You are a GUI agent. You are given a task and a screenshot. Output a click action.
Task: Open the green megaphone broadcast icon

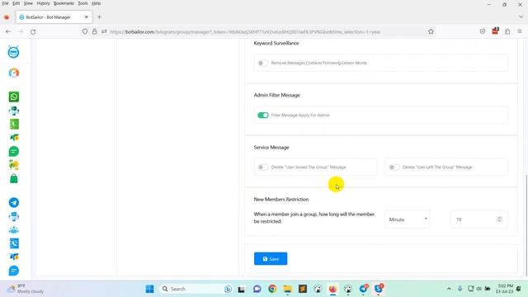click(x=14, y=138)
